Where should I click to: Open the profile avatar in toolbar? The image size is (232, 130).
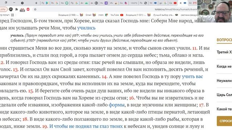[11, 9]
